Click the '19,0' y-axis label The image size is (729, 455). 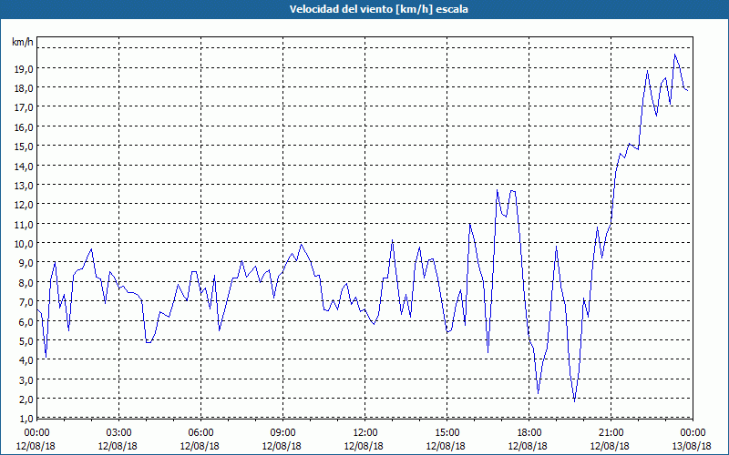24,69
